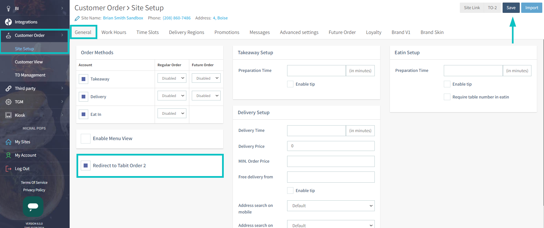Open Address search on mobile dropdown
The height and width of the screenshot is (228, 544).
click(331, 206)
